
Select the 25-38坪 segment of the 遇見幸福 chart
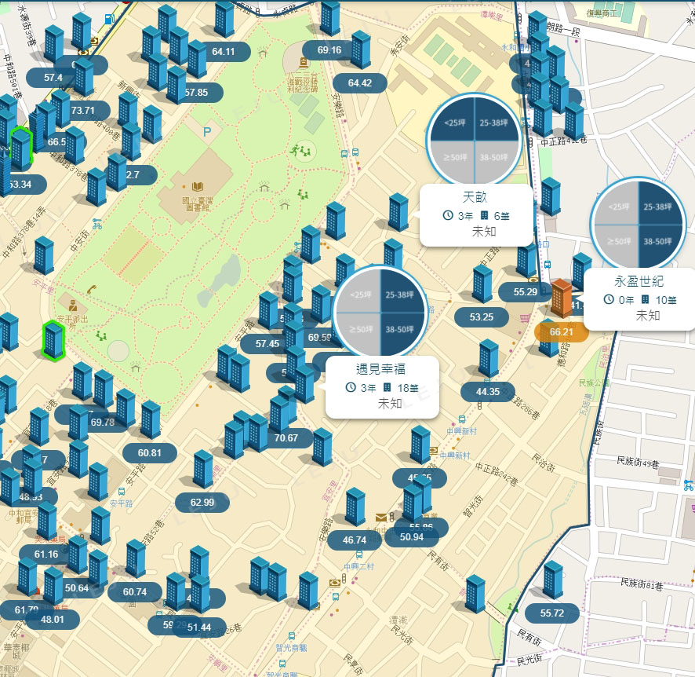point(402,292)
